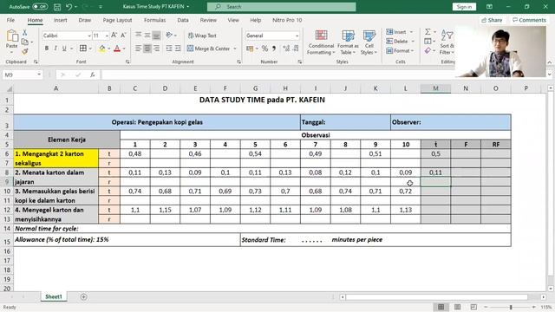555x312 pixels.
Task: Click the Search box in title bar
Action: coord(281,7)
